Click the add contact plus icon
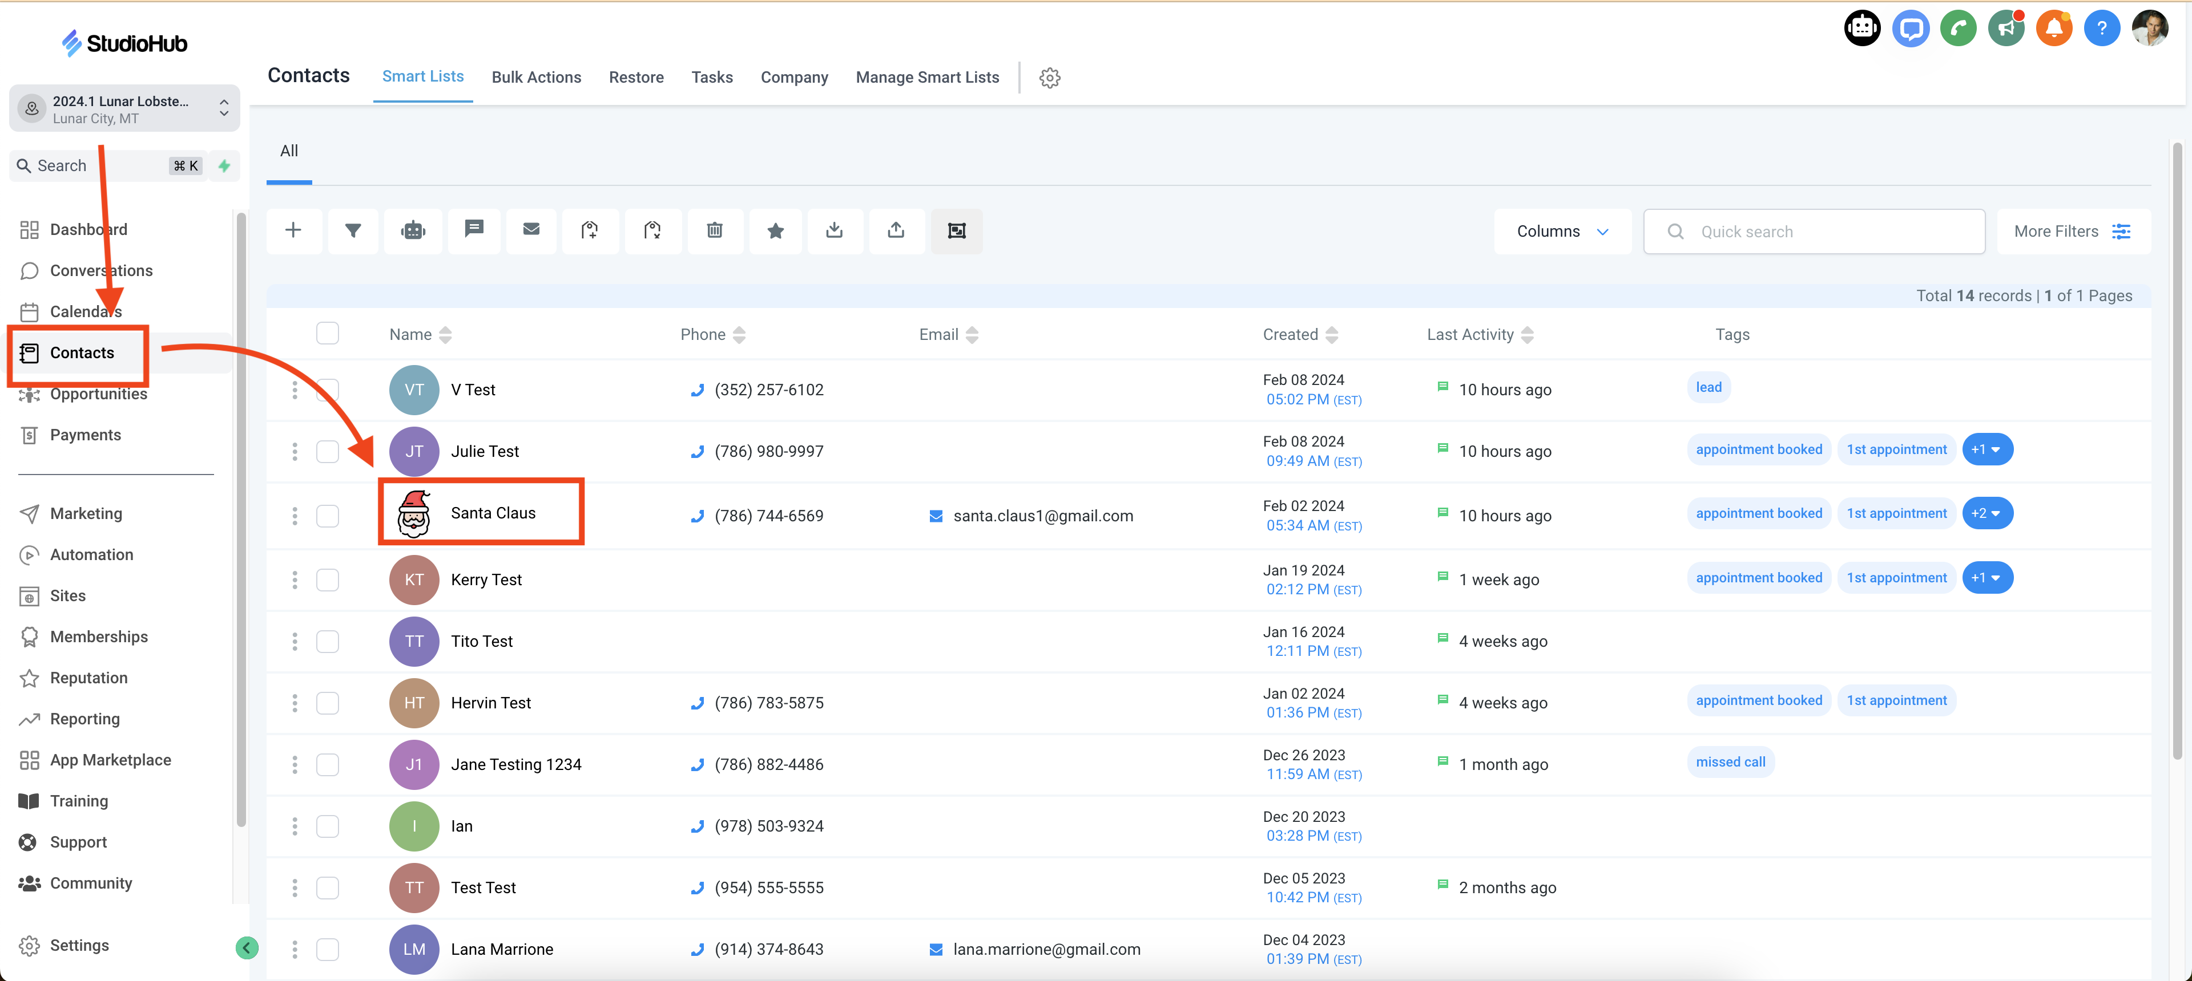The width and height of the screenshot is (2192, 981). pyautogui.click(x=293, y=230)
